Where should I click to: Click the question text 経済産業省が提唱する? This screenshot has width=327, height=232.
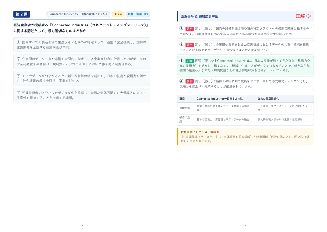81,28
